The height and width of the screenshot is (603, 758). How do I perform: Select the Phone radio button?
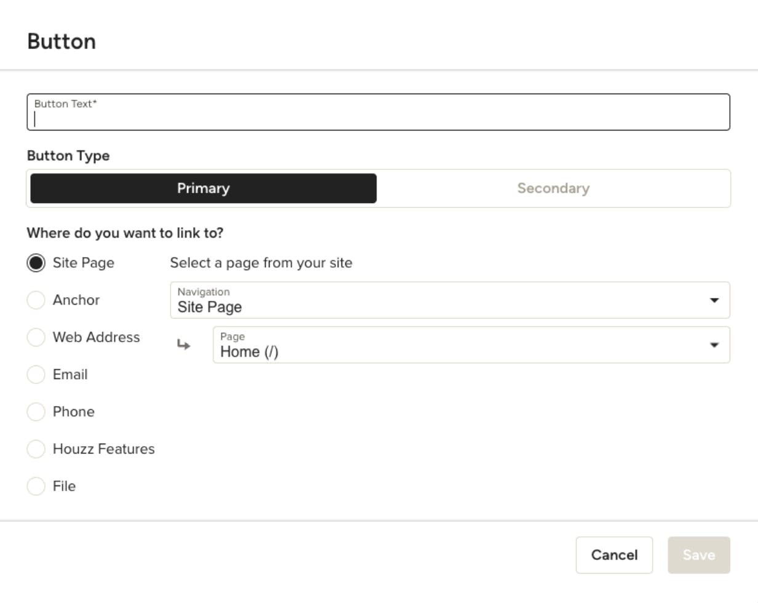pyautogui.click(x=36, y=412)
